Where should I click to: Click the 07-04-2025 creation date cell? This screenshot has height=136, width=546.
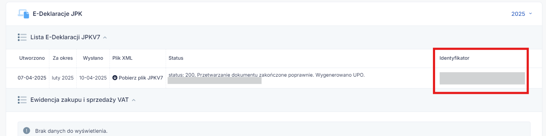coord(32,78)
